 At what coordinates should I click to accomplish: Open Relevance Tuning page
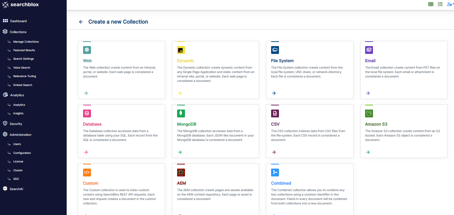point(25,76)
